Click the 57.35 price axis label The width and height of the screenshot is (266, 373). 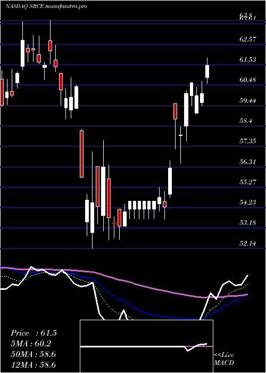tap(248, 141)
